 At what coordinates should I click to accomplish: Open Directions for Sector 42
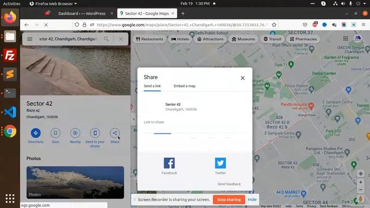click(x=36, y=133)
